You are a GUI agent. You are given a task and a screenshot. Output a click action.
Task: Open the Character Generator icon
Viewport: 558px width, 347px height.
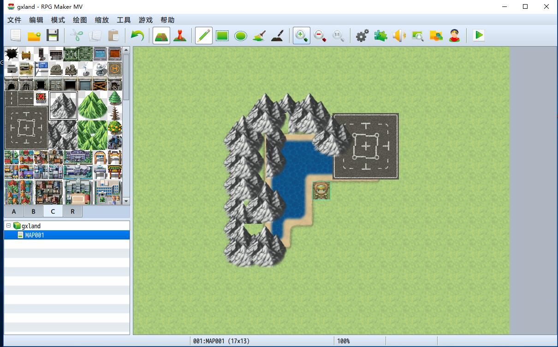coord(455,36)
